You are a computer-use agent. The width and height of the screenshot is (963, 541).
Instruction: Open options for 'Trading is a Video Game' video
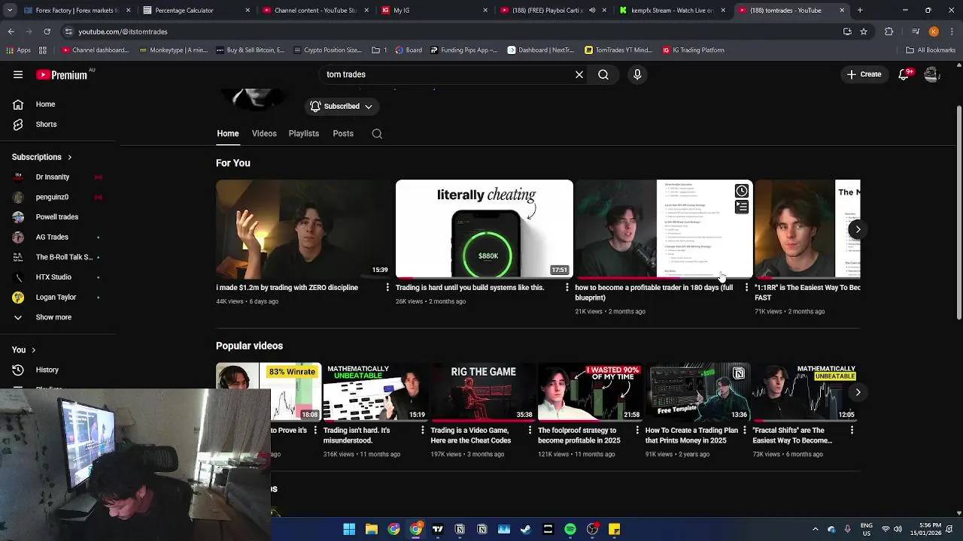click(x=530, y=431)
